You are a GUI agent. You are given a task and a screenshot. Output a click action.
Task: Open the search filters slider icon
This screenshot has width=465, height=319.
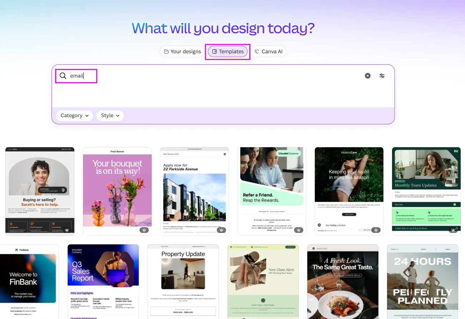382,76
